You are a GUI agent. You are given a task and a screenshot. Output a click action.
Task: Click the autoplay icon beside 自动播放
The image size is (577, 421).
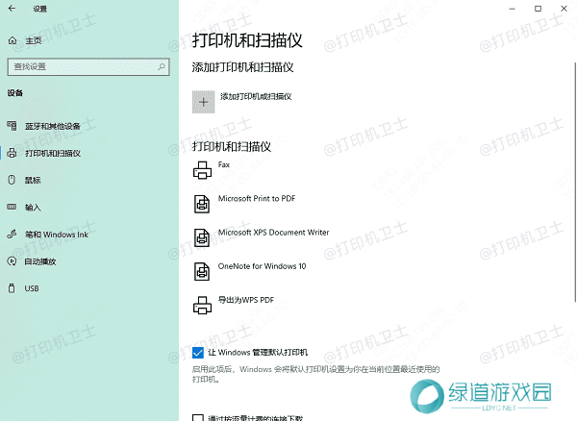tap(12, 261)
